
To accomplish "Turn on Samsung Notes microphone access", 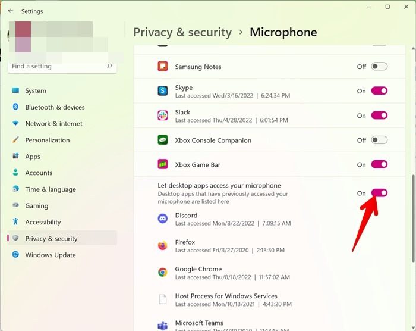I will pyautogui.click(x=379, y=67).
